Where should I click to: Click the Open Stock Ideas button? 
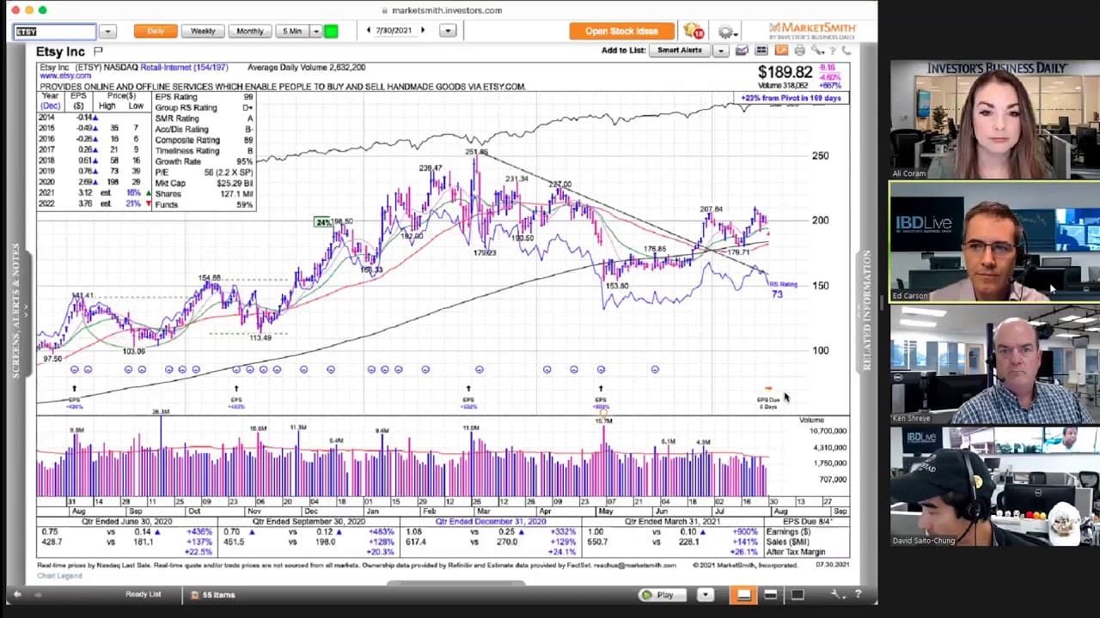tap(621, 31)
